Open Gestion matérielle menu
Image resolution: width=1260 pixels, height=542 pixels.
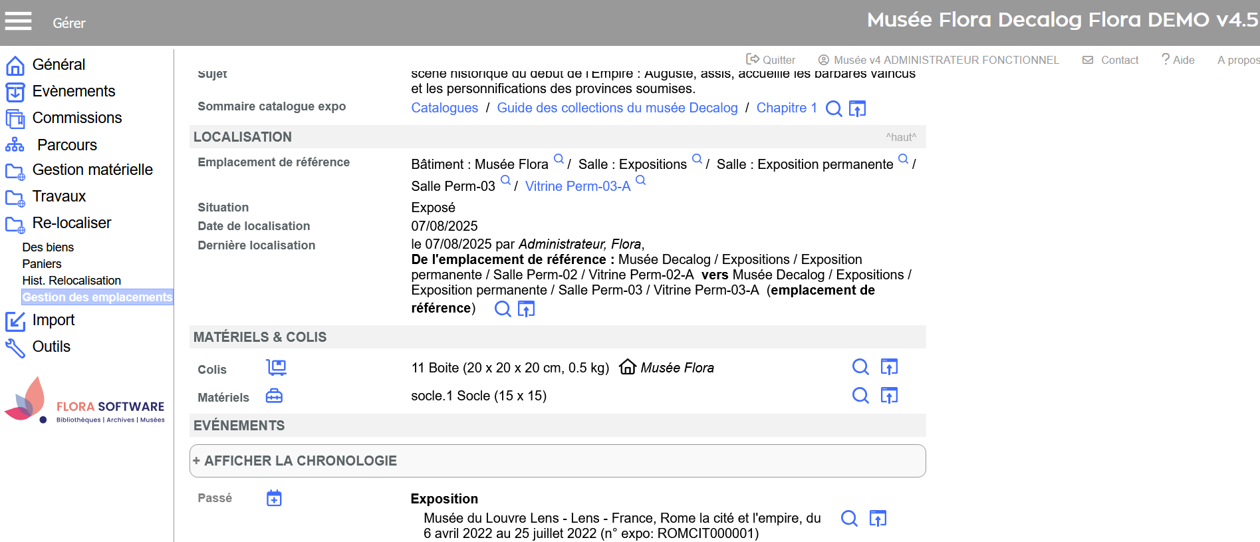coord(92,170)
